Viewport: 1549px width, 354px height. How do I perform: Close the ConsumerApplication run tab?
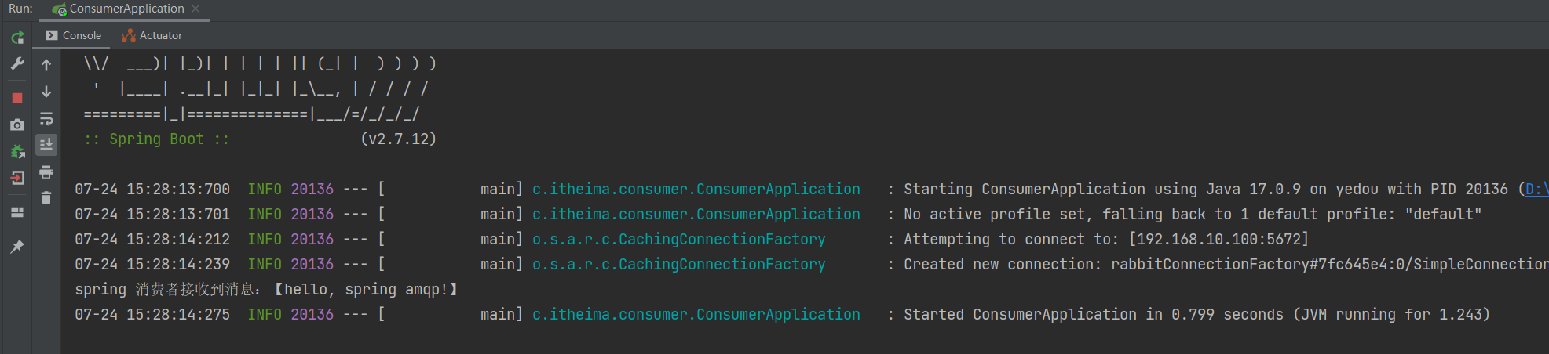pyautogui.click(x=195, y=9)
